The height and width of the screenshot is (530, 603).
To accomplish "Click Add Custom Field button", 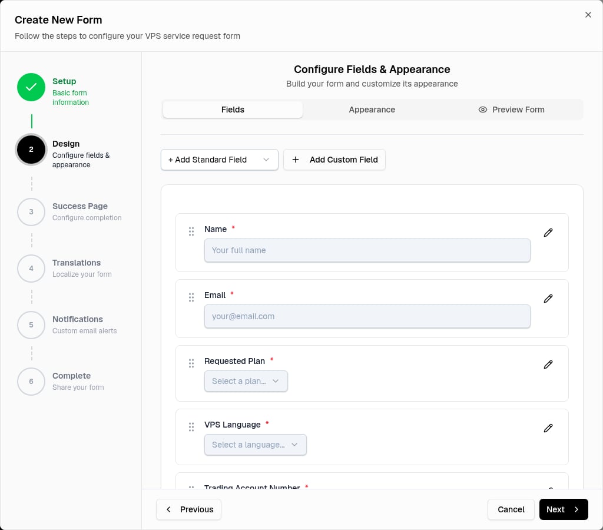I will pyautogui.click(x=334, y=160).
